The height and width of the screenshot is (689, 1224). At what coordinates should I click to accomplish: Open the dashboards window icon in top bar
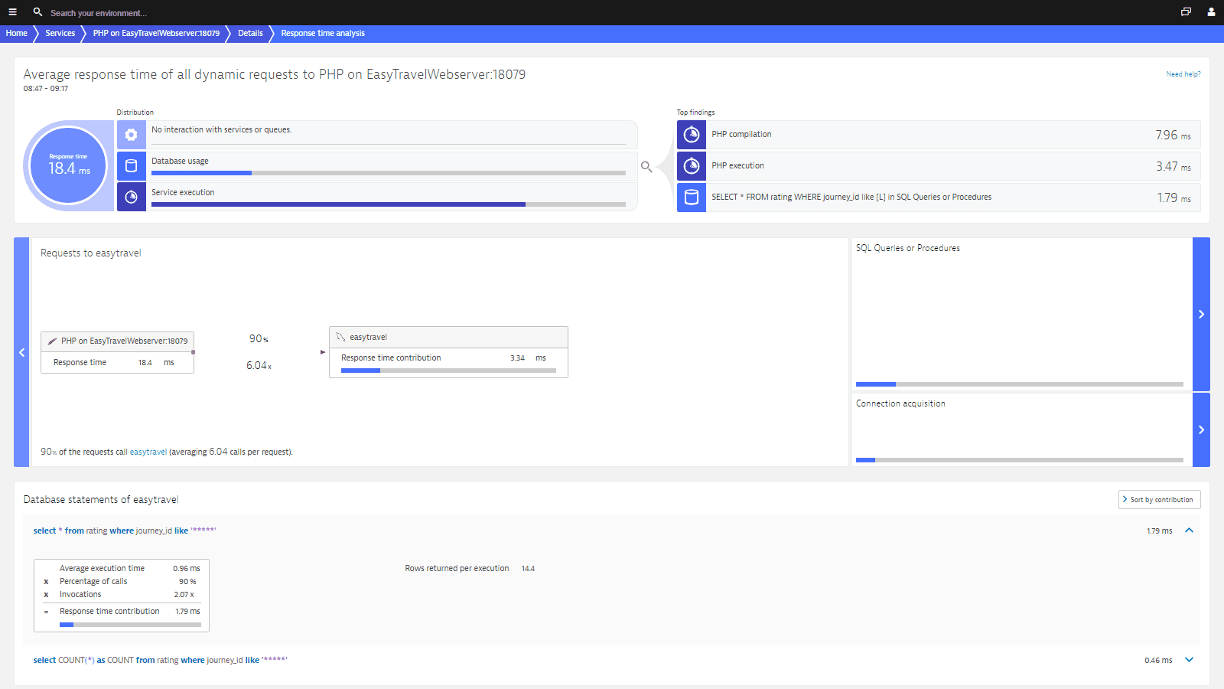coord(1186,12)
